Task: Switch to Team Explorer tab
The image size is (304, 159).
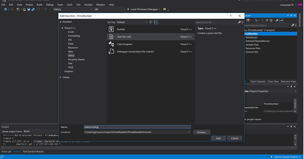Action: (258, 81)
